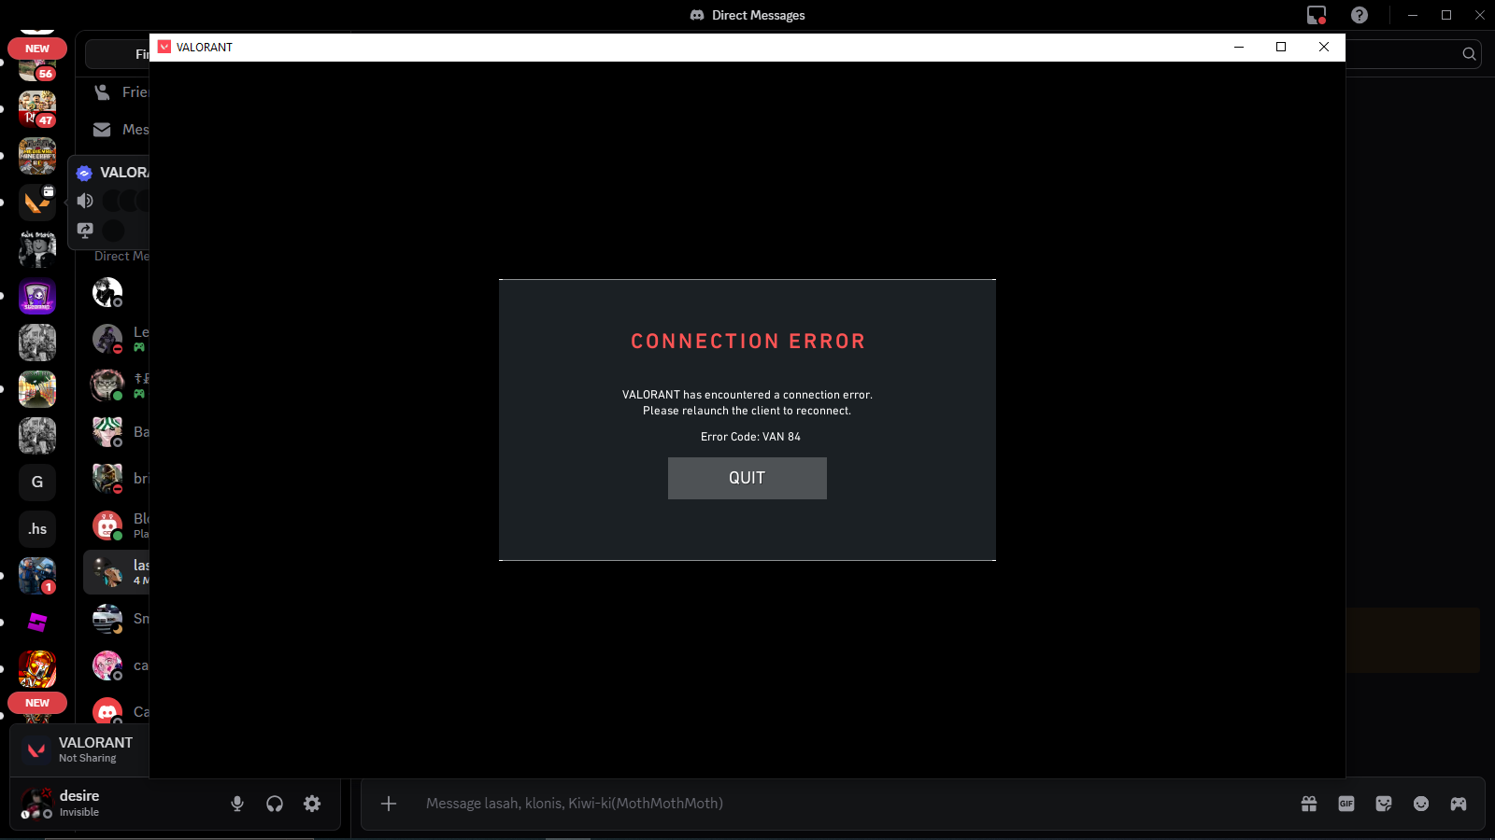Open the DM starting with 'Sn' with car avatar
Screen dimensions: 1495x840
click(x=117, y=619)
